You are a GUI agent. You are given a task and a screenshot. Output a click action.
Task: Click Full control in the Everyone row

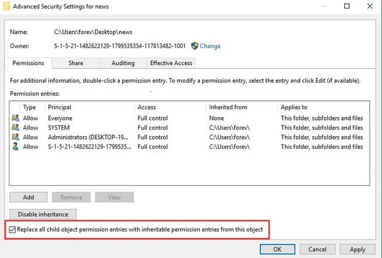[x=153, y=118]
